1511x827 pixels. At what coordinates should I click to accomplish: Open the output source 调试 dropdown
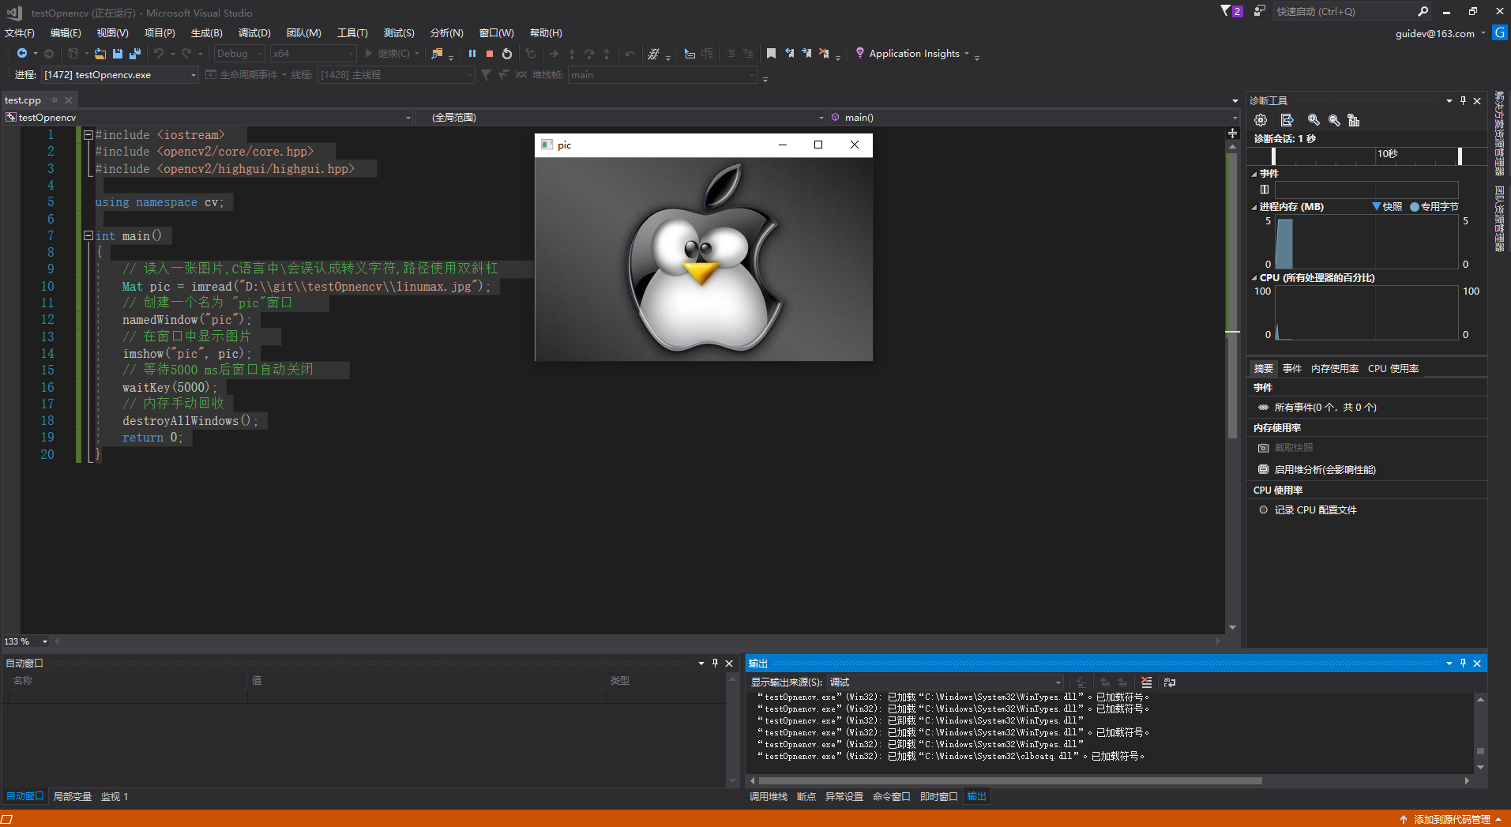pyautogui.click(x=945, y=682)
